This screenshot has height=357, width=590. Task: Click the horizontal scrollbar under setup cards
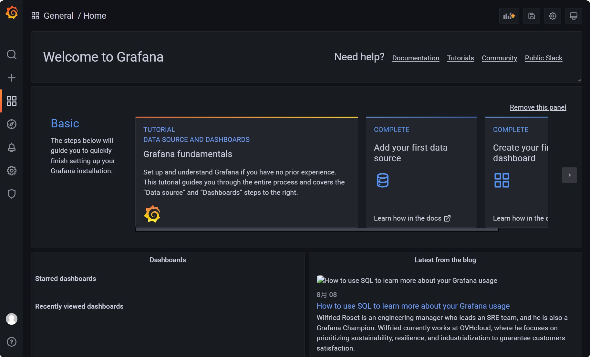click(x=317, y=230)
